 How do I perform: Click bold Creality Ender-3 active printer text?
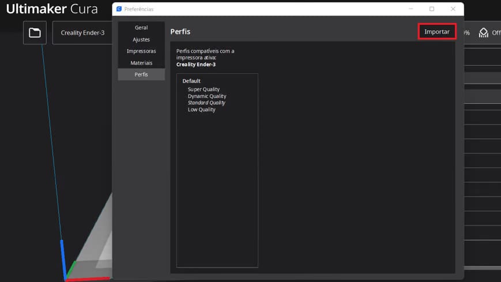click(196, 64)
